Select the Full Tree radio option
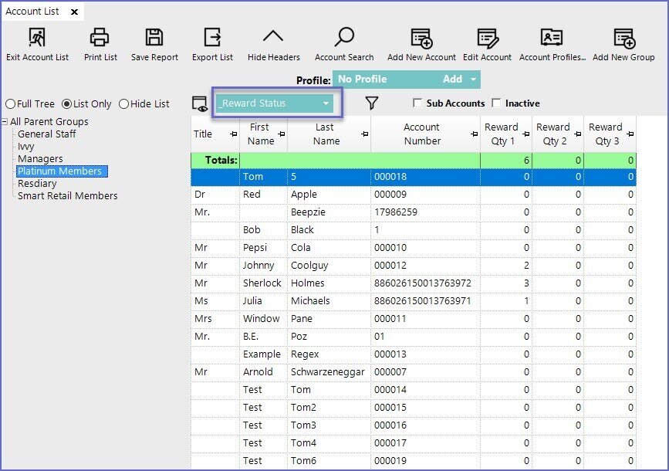 [x=10, y=104]
